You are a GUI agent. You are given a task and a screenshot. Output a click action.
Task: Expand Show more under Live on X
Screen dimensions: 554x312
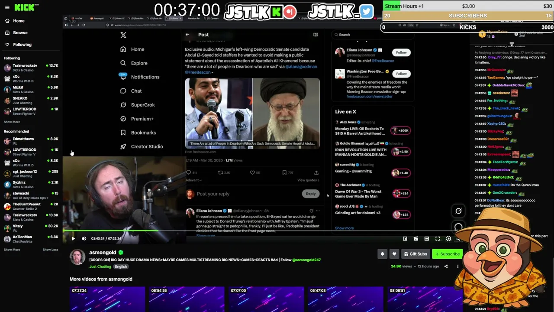(344, 228)
